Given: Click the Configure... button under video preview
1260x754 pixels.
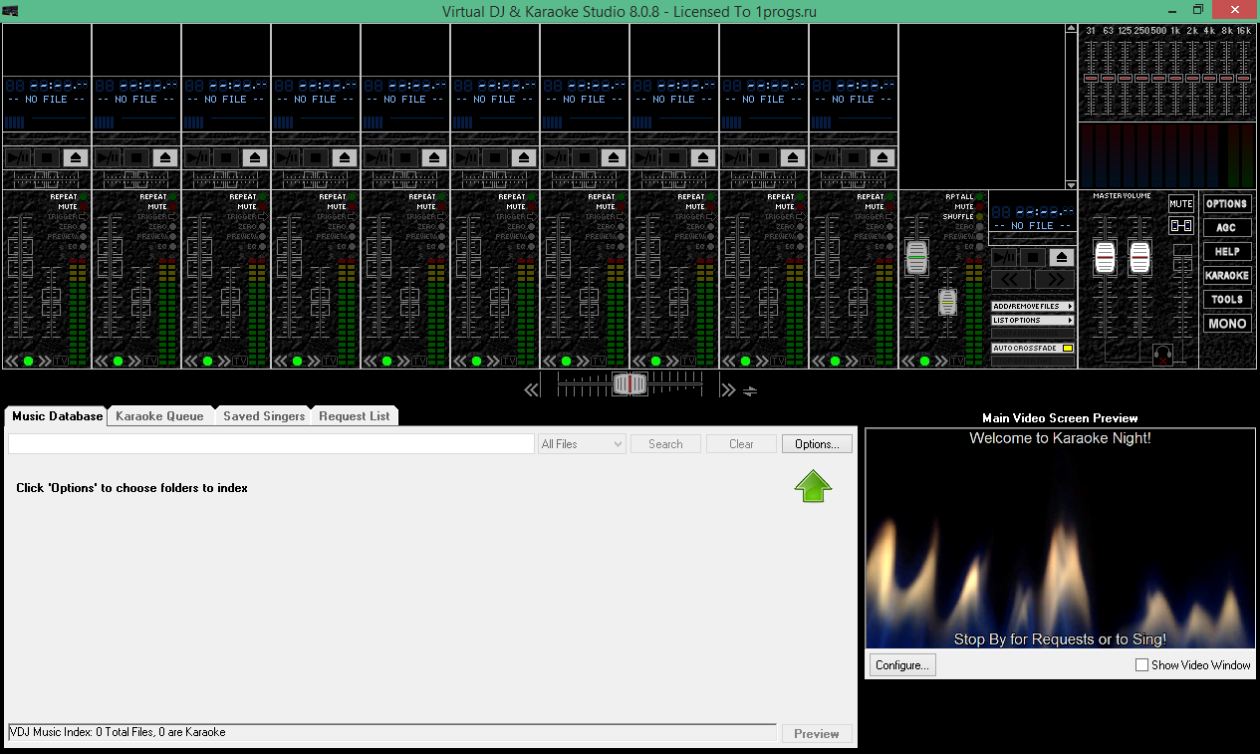Looking at the screenshot, I should pyautogui.click(x=902, y=664).
